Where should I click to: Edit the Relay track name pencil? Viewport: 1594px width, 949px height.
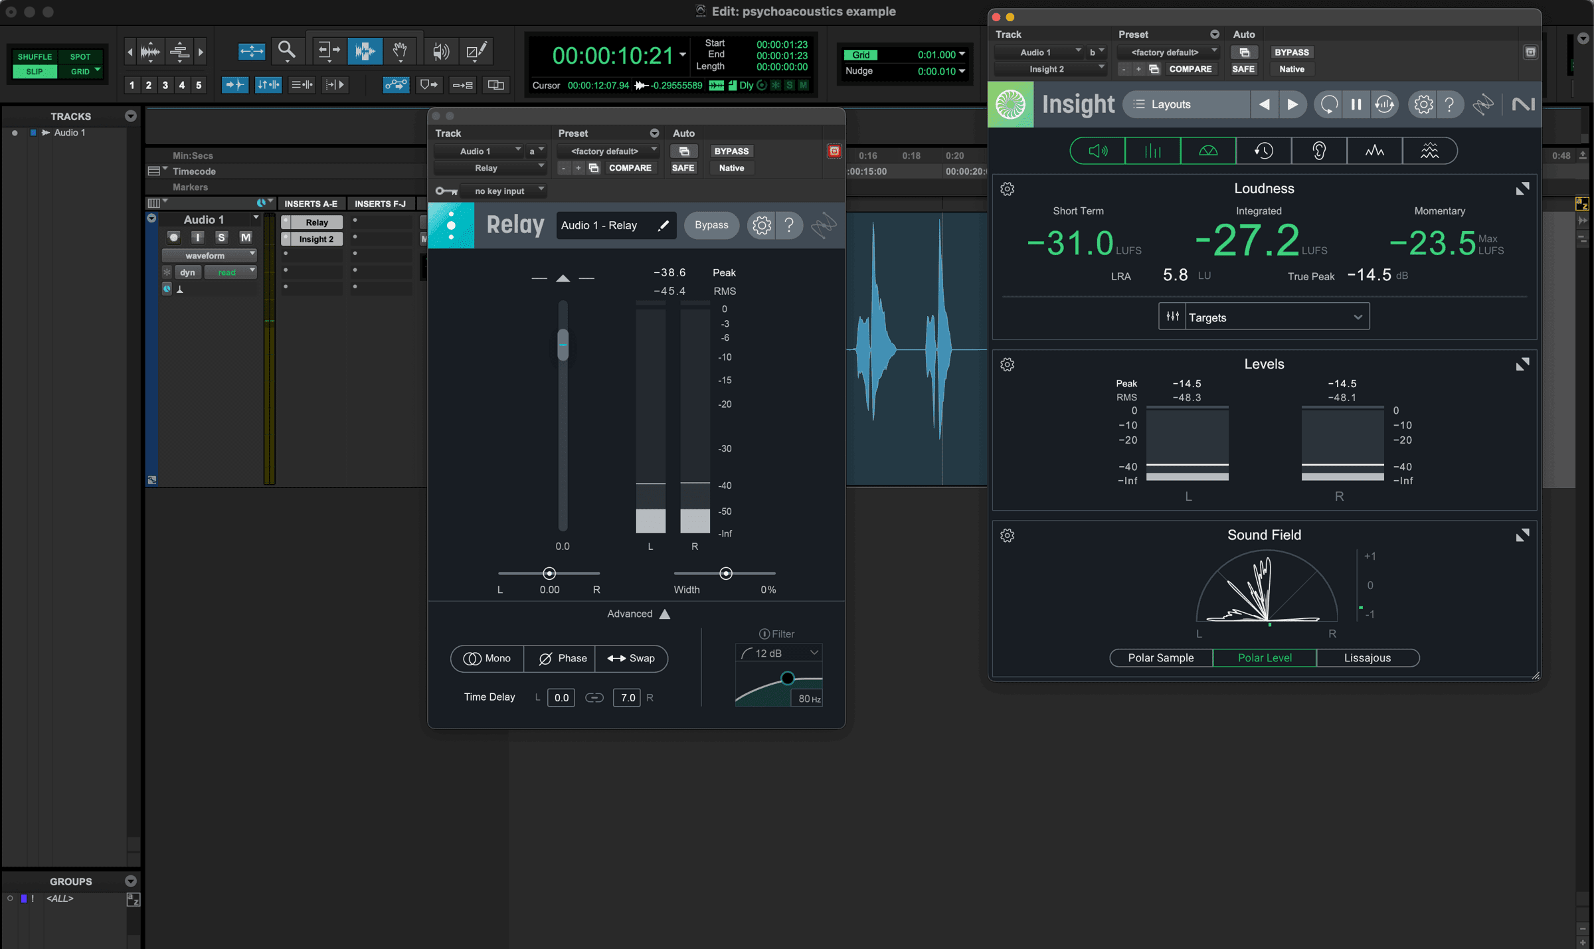[x=663, y=226]
